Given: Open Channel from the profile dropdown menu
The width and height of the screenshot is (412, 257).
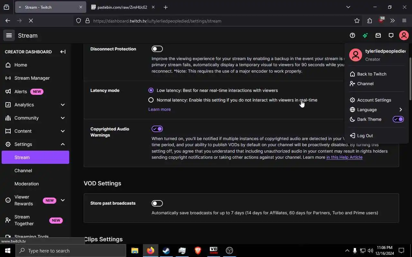Looking at the screenshot, I should click(376, 84).
